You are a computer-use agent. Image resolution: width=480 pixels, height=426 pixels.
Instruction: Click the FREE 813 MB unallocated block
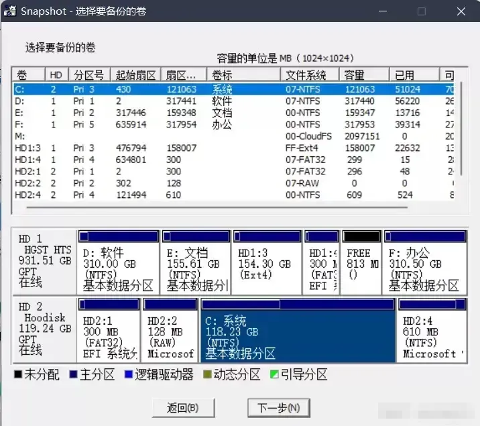point(361,262)
